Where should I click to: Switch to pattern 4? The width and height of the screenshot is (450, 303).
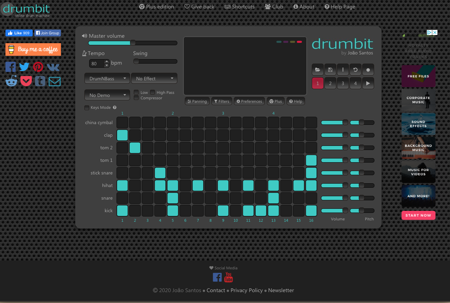(355, 83)
